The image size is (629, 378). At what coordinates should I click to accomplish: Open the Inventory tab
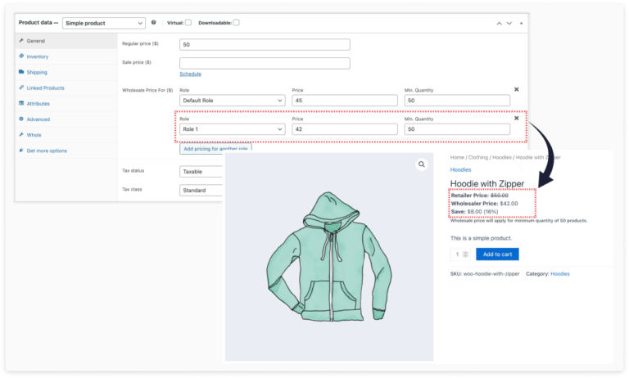66,56
